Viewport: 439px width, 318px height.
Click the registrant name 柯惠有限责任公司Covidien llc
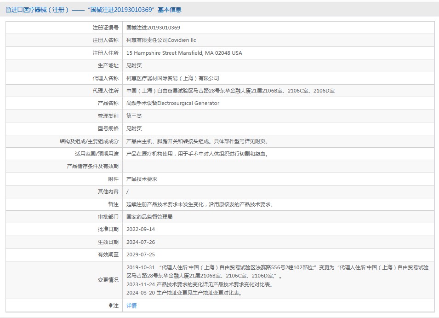click(161, 40)
